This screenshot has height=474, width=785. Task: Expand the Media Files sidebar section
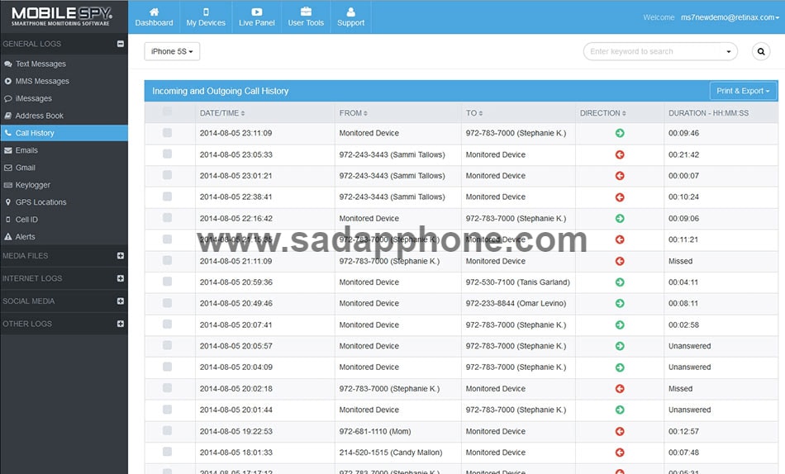coord(121,256)
